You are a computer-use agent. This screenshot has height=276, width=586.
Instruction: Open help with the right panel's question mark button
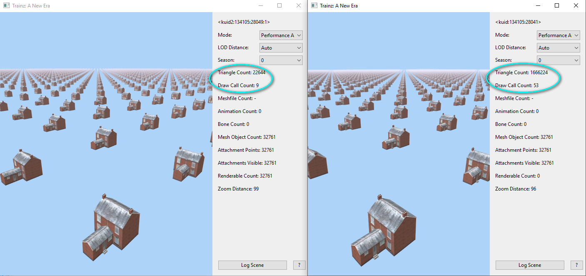coord(576,265)
